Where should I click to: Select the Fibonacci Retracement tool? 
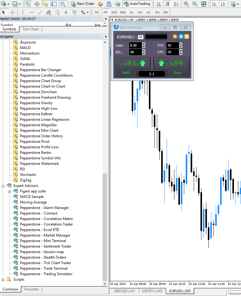pyautogui.click(x=57, y=13)
